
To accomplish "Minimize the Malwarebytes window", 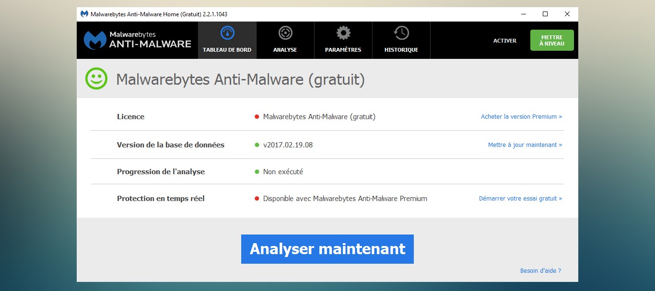I will coord(523,14).
